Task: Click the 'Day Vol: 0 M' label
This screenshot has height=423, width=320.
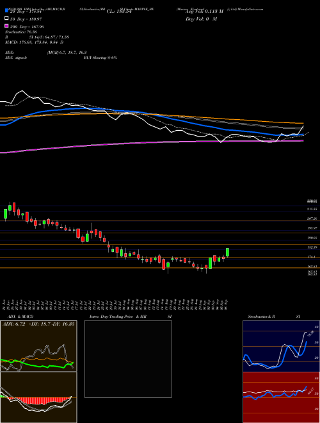Action: (201, 19)
